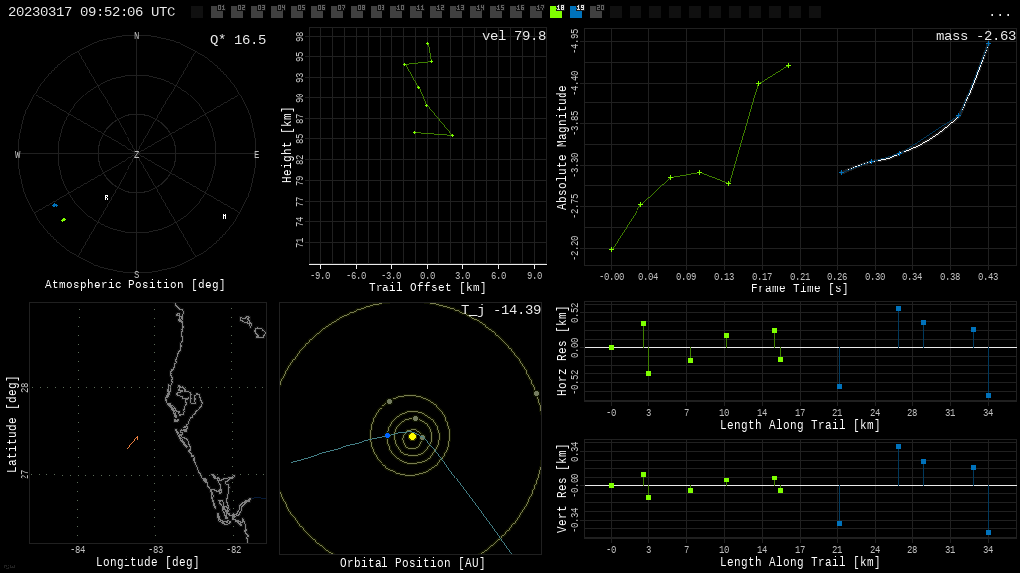Viewport: 1020px width, 573px height.
Task: Select station indicator 13 in the top bar
Action: 456,11
